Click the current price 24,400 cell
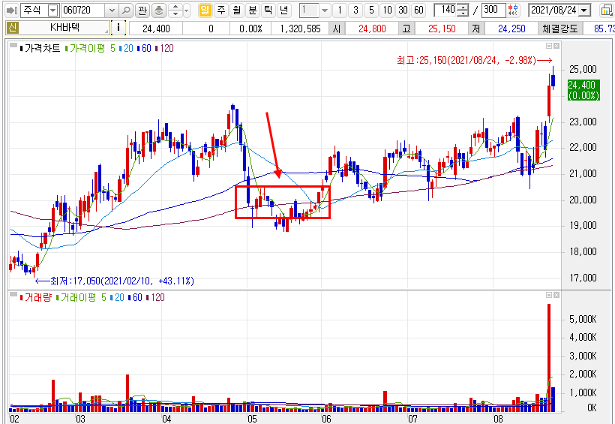 [x=156, y=29]
